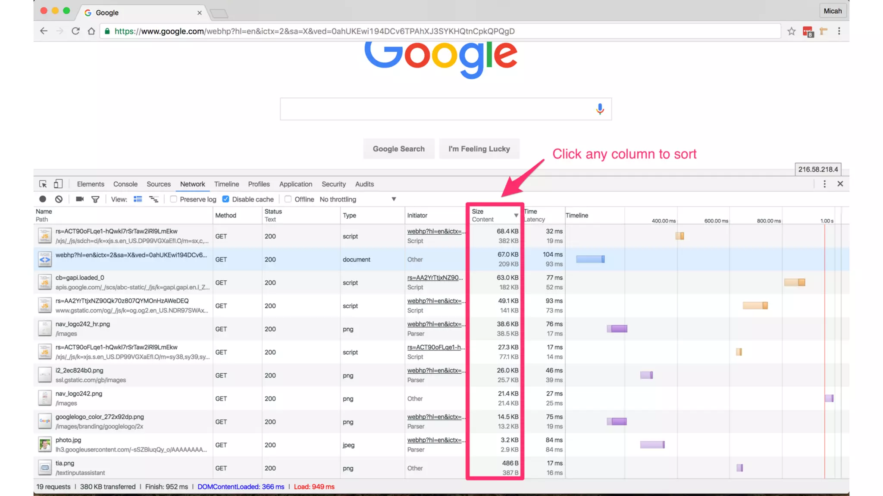The width and height of the screenshot is (883, 496).
Task: Toggle the device toolbar icon
Action: 58,184
